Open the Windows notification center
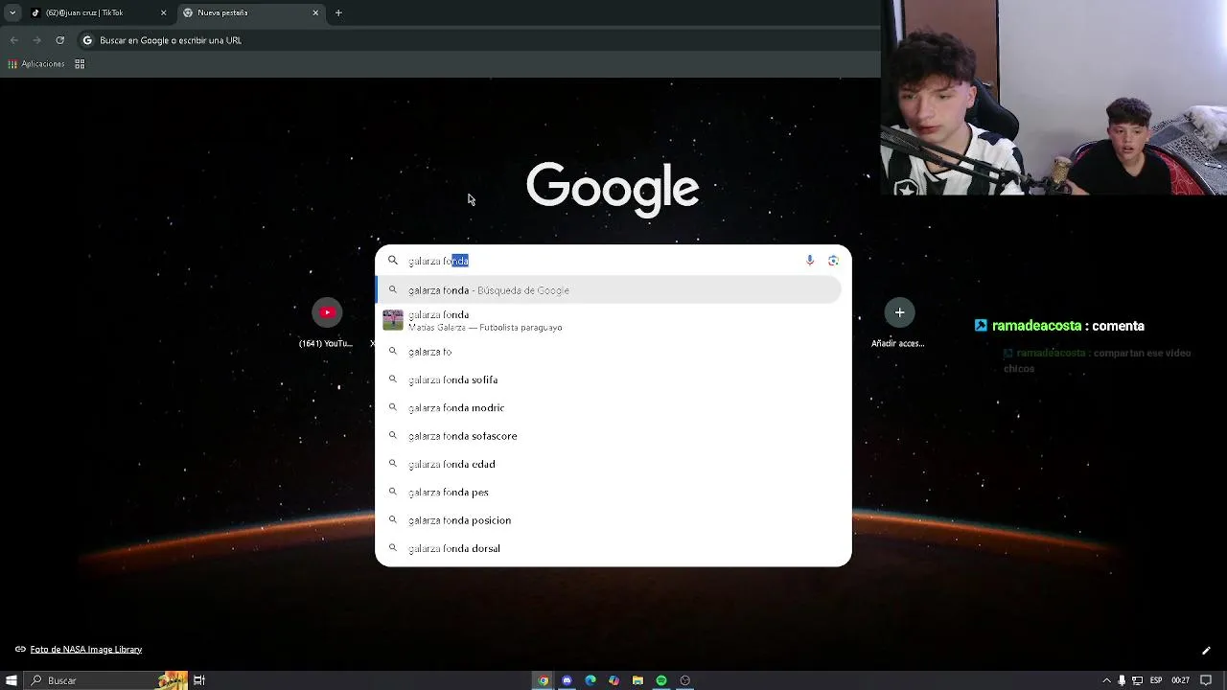 [1206, 680]
